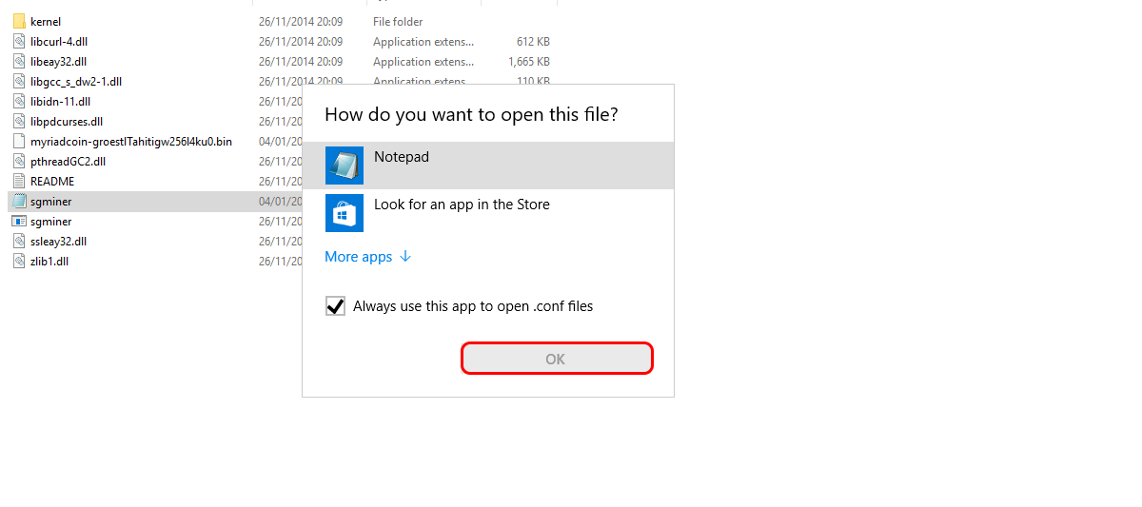Click the libgcc_s_dw2-1.dll file icon
Image resolution: width=1142 pixels, height=507 pixels.
click(19, 81)
